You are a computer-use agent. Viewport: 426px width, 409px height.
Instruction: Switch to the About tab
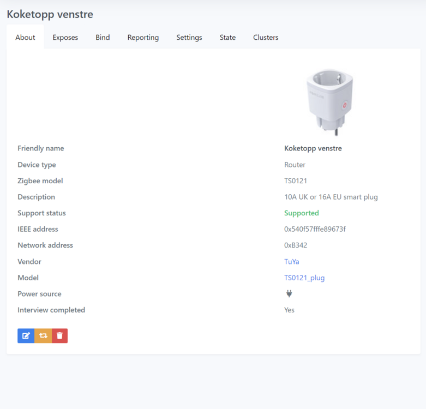(x=25, y=38)
